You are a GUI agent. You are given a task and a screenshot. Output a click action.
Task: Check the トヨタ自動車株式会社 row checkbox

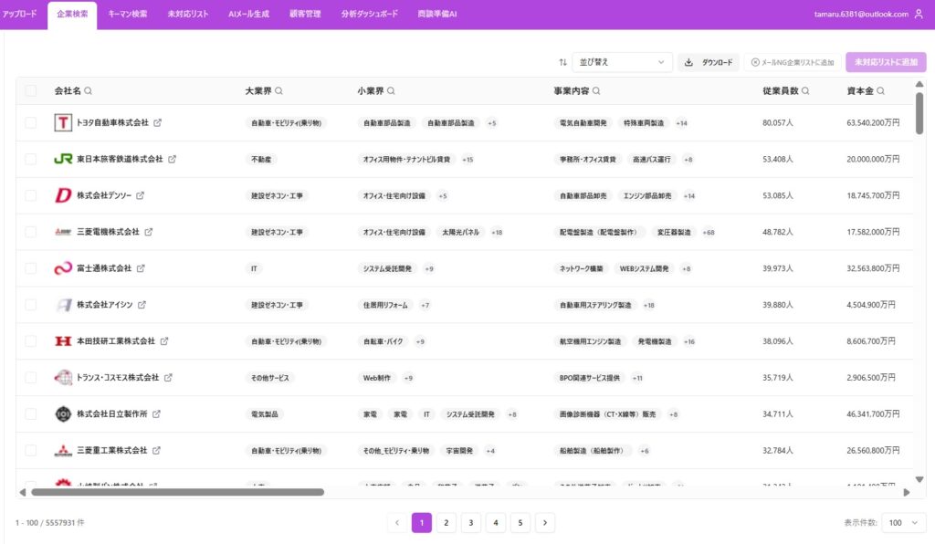(x=30, y=122)
